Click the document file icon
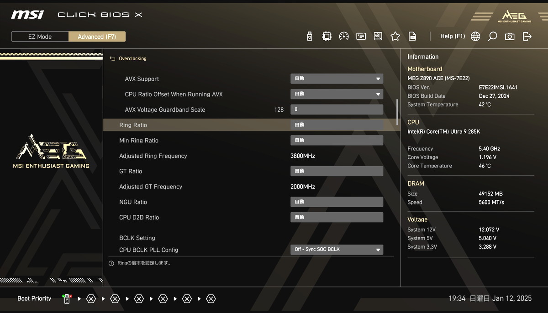This screenshot has width=548, height=313. click(x=412, y=37)
